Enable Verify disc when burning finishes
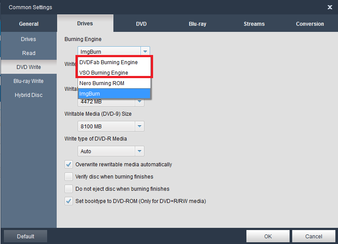Viewport: 338px width, 244px height. coord(69,176)
